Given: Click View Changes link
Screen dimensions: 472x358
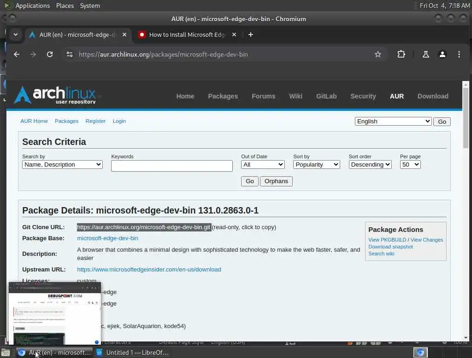Looking at the screenshot, I should [x=426, y=240].
